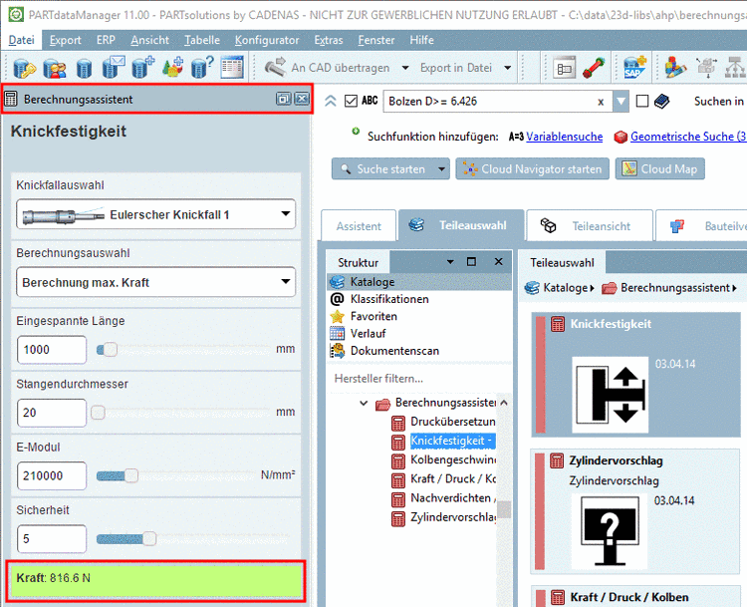Select Favoriten in Struktur list
Screen dimensions: 747x607
373,316
